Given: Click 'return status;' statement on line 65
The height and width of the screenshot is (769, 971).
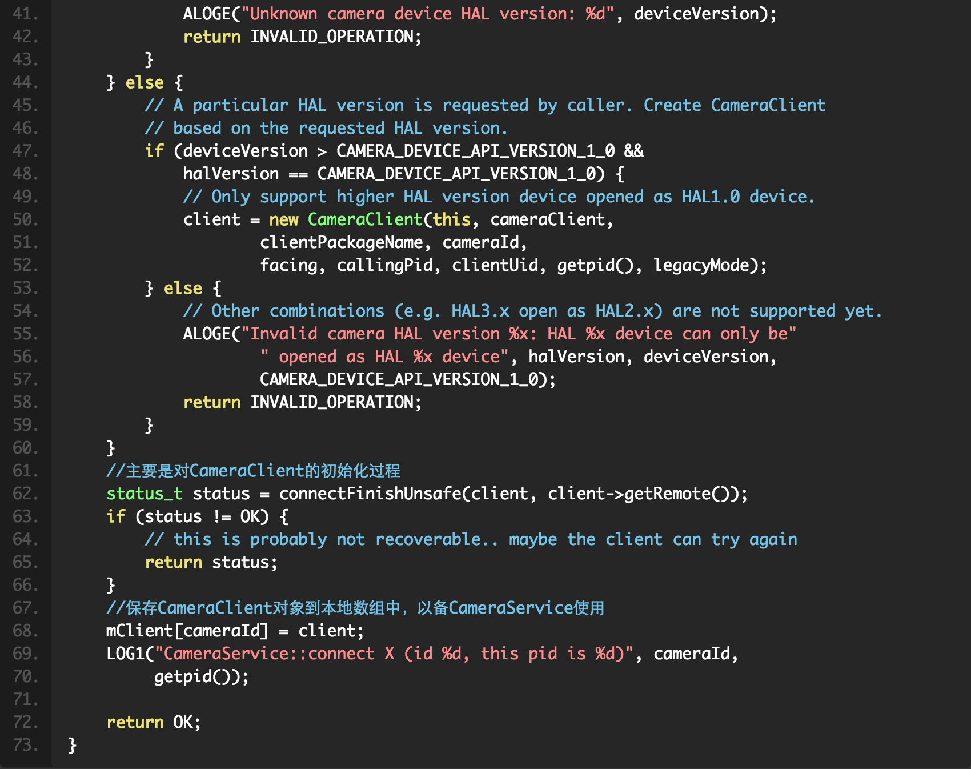Looking at the screenshot, I should [211, 562].
